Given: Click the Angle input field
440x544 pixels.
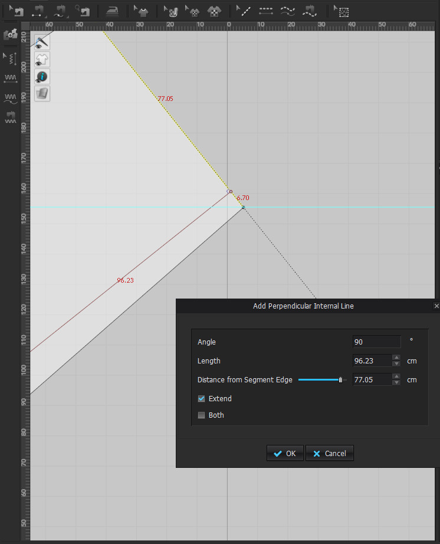Looking at the screenshot, I should pos(377,342).
